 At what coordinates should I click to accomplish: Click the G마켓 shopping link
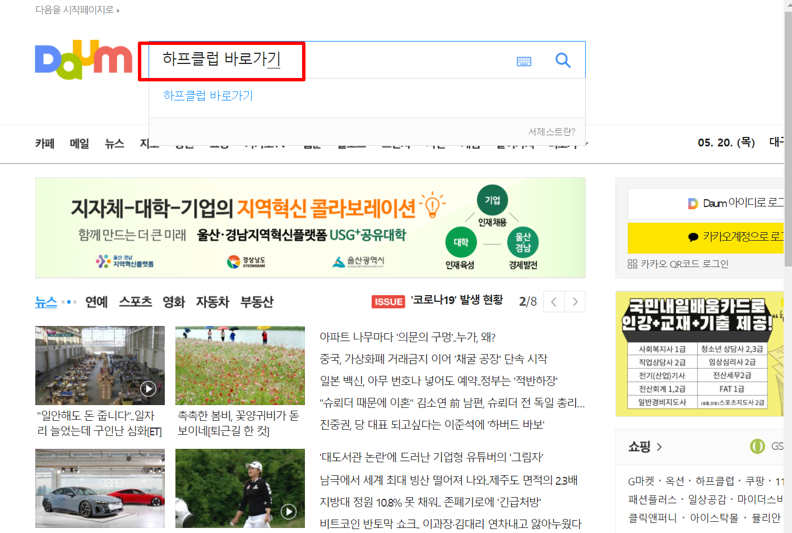click(641, 481)
